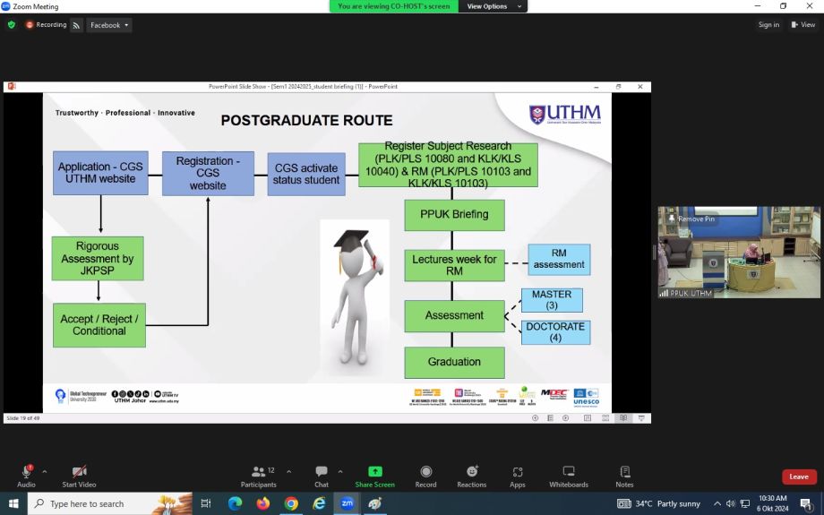Open meeting Notes
The height and width of the screenshot is (515, 824).
point(624,476)
